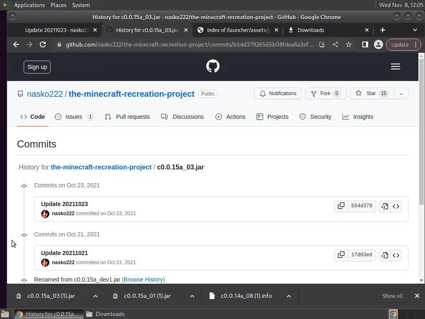The height and width of the screenshot is (319, 425).
Task: Open Chrome Update menu
Action: pos(403,44)
